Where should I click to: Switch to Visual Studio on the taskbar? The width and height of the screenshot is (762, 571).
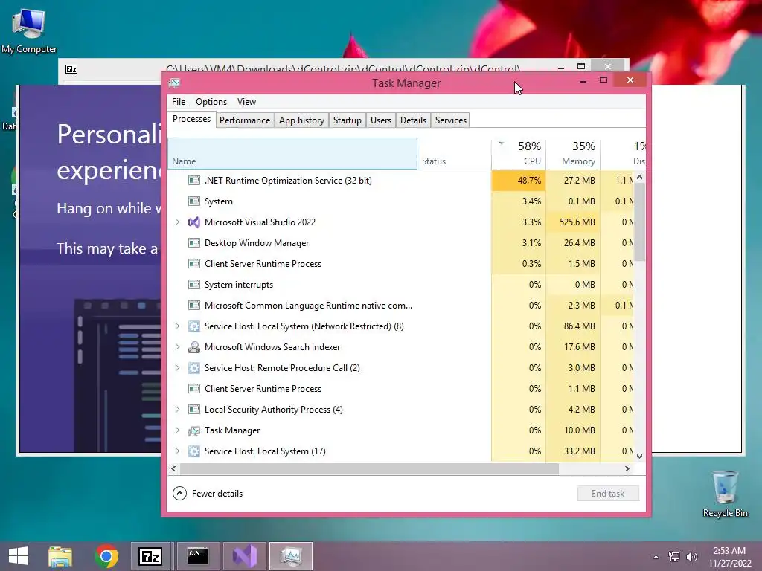[244, 556]
